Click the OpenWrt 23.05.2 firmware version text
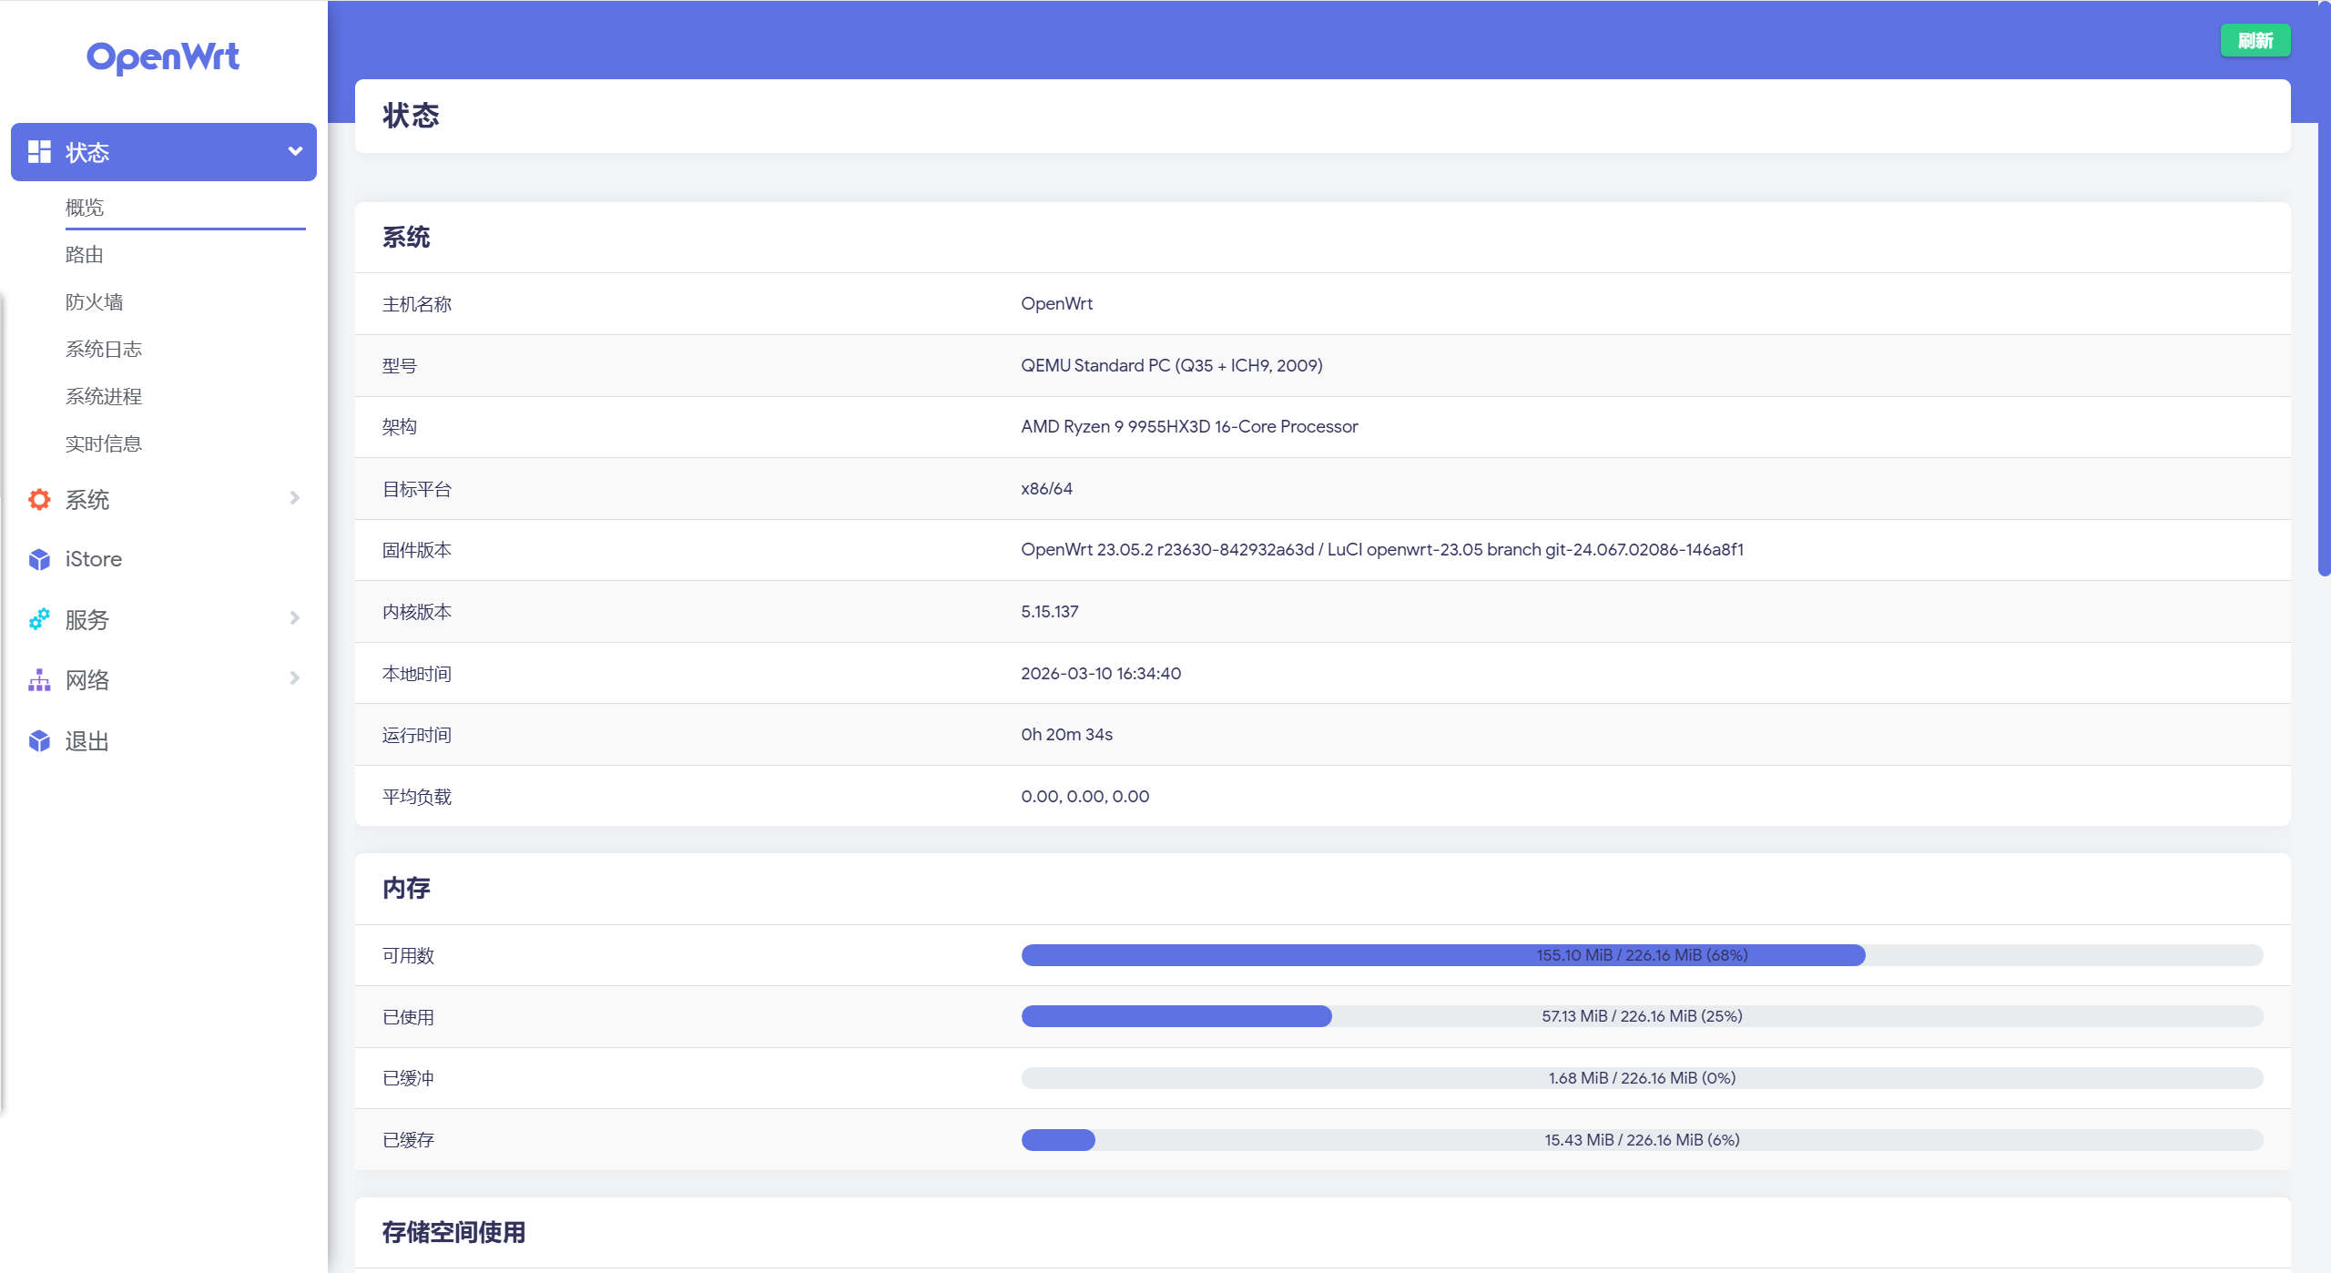 point(1382,549)
